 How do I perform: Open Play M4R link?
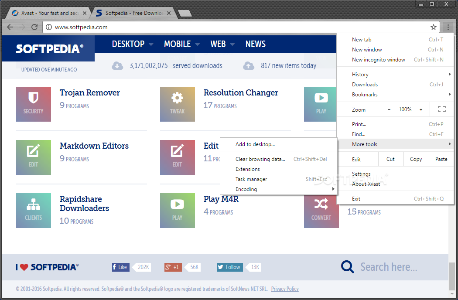point(221,199)
